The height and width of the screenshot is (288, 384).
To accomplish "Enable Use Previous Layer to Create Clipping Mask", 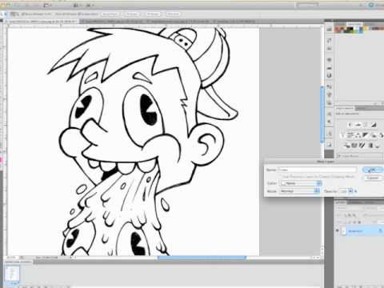I will [x=318, y=177].
